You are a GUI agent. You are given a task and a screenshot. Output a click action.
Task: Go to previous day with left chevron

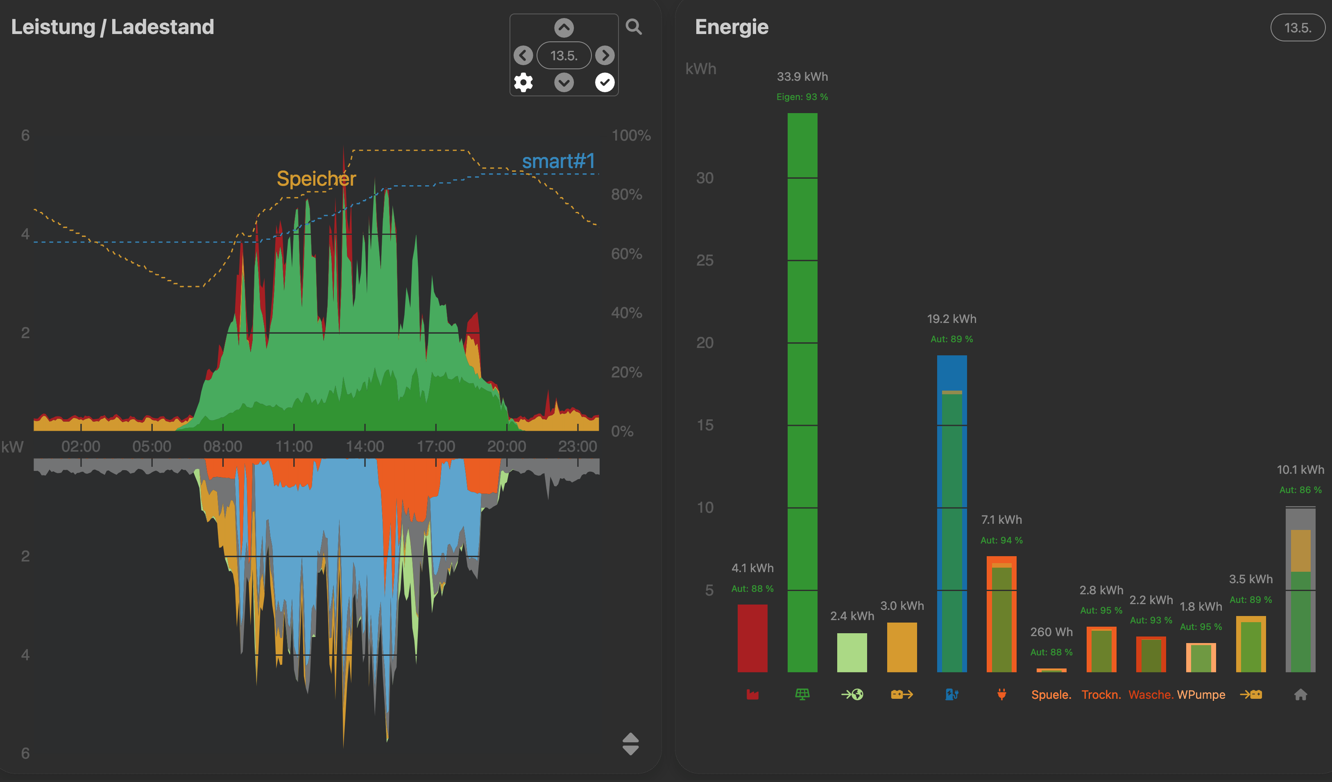(x=523, y=55)
